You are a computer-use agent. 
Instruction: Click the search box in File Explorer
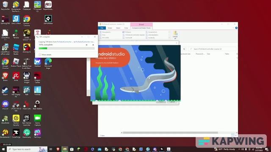pos(212,49)
